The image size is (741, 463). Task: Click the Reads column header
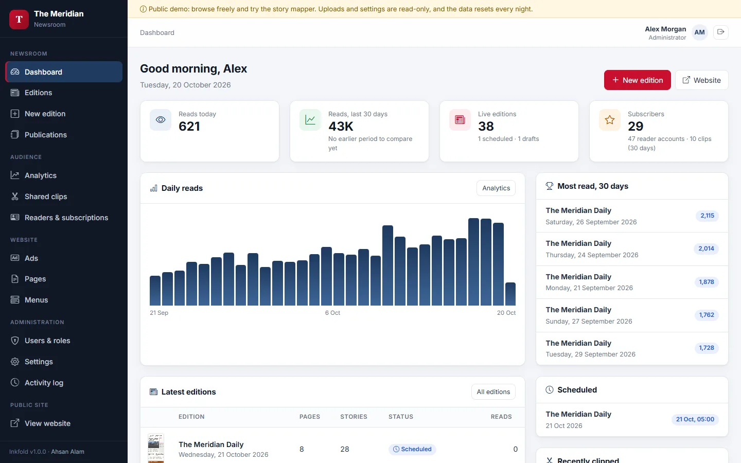click(501, 417)
